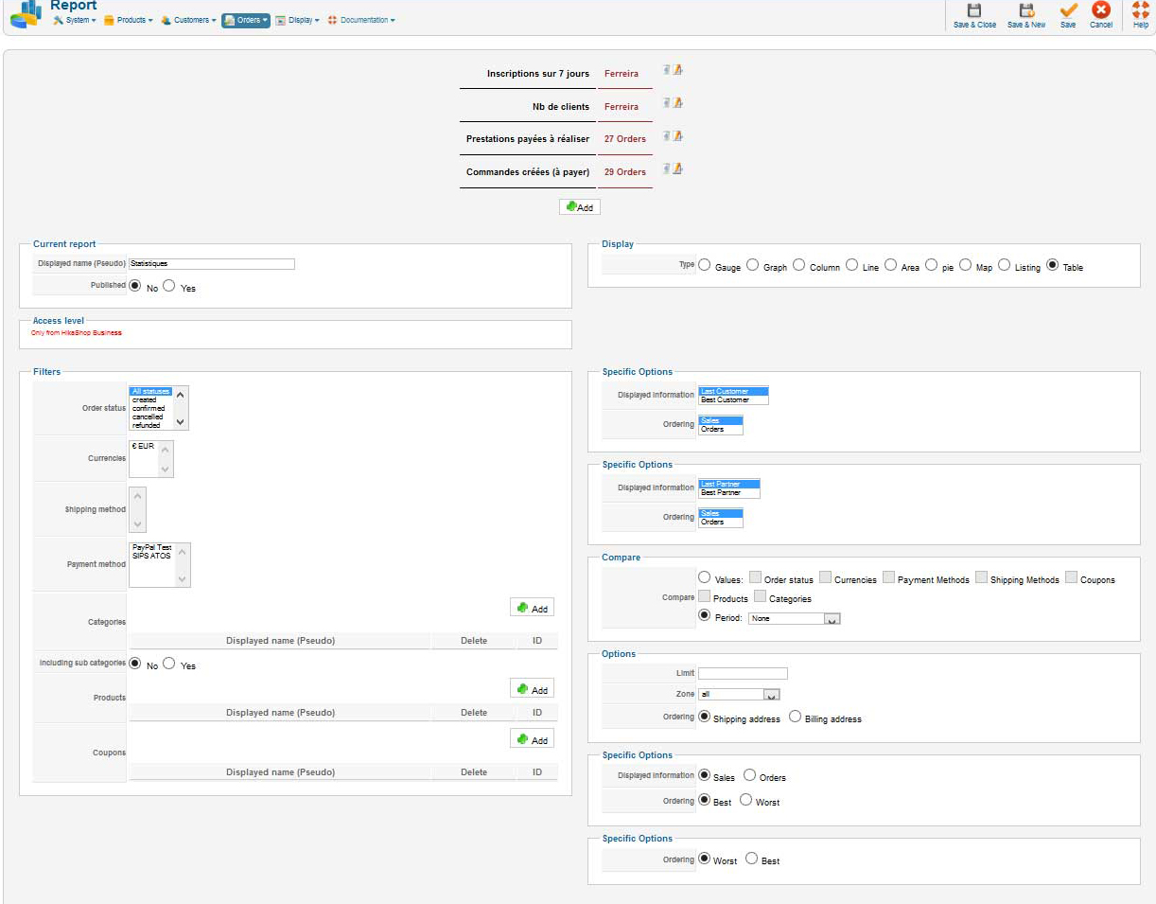This screenshot has height=904, width=1156.
Task: Click the Save checkmark icon
Action: click(1068, 10)
